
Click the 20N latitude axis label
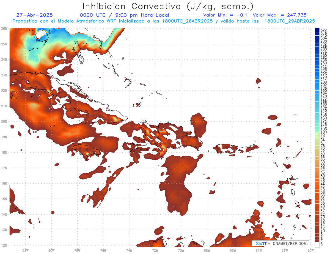point(4,121)
